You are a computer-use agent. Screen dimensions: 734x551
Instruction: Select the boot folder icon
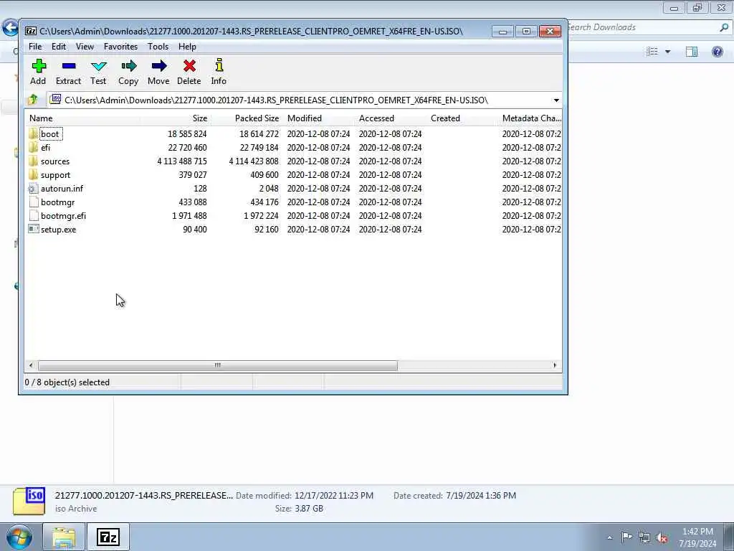pyautogui.click(x=33, y=133)
